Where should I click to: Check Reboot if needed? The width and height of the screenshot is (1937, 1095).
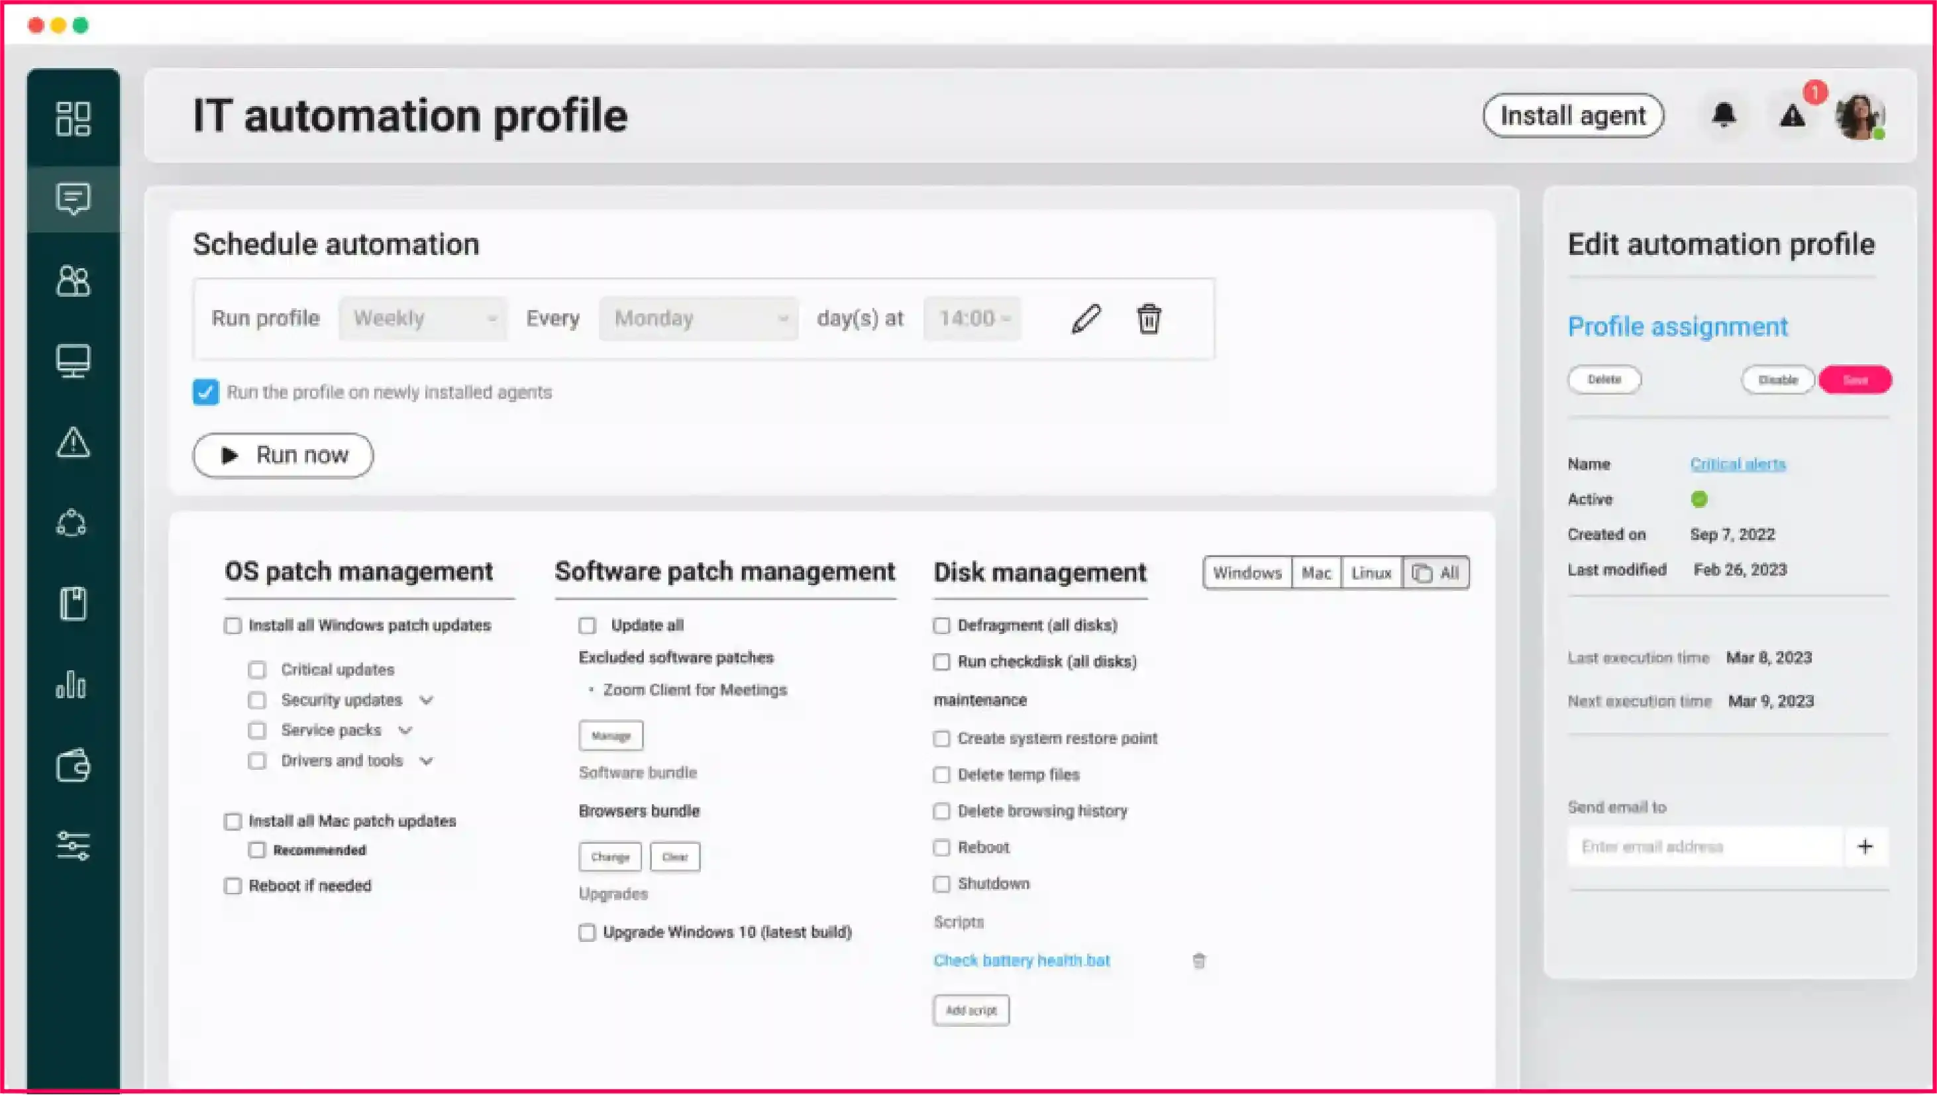pyautogui.click(x=233, y=886)
